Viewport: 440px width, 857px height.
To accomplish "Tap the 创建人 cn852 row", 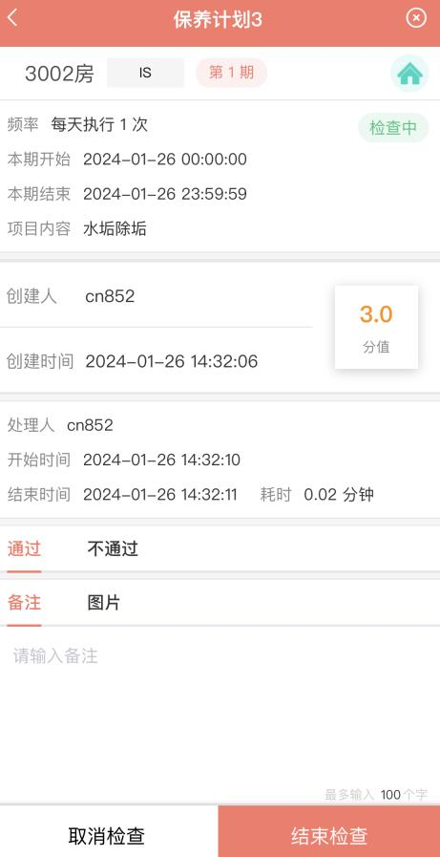I will (157, 296).
